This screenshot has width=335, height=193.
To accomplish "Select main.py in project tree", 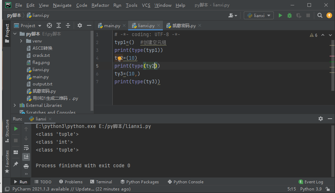I will 38,77.
